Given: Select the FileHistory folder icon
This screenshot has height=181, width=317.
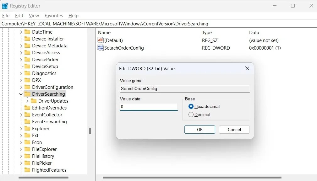Looking at the screenshot, I should click(x=28, y=156).
